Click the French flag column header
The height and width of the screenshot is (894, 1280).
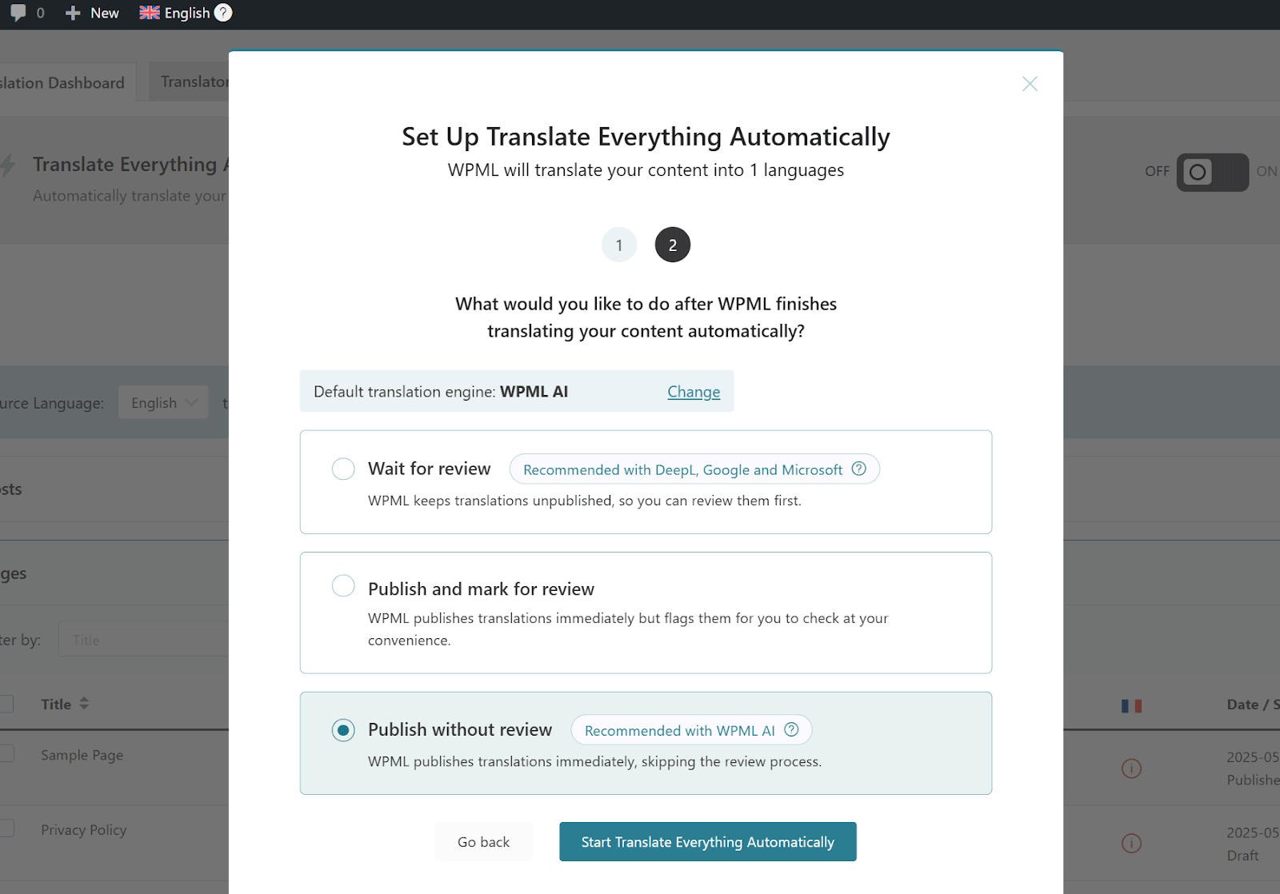click(x=1131, y=705)
